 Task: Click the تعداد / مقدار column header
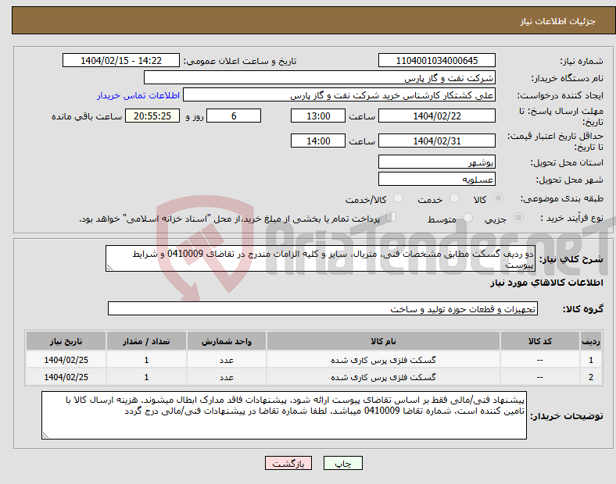point(146,341)
